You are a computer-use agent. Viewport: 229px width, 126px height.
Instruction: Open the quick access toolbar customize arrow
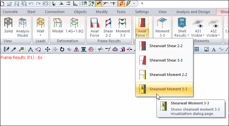[x=142, y=4]
